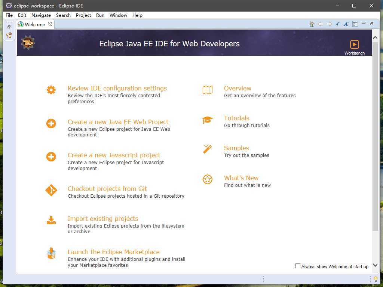
Task: Restore the Welcome view using the top-right icon
Action: pyautogui.click(x=372, y=24)
